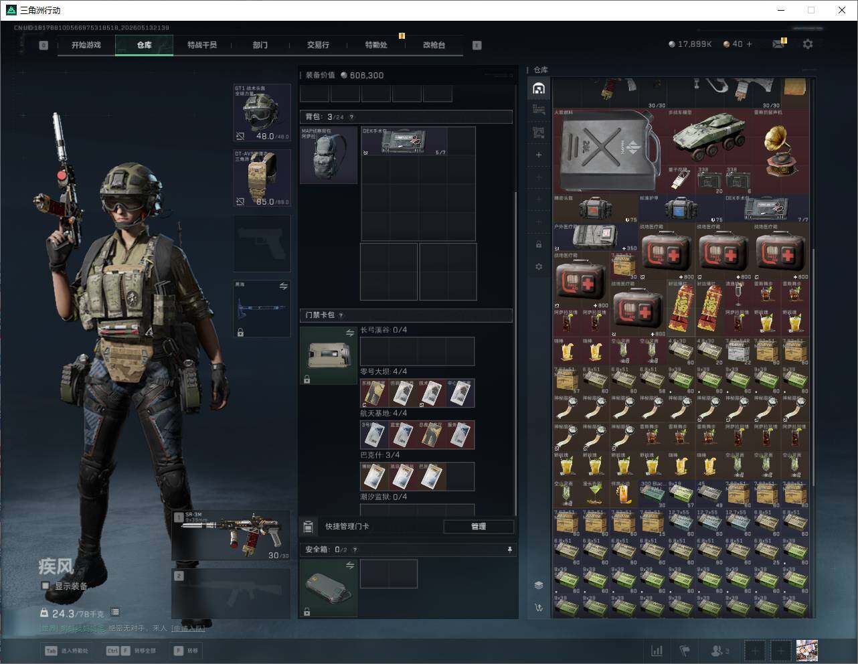
Task: Open the settings gear in top bar
Action: (x=808, y=44)
